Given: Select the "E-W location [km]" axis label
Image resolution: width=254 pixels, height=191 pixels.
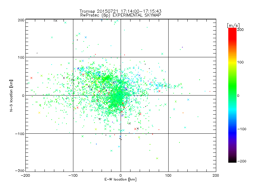Looking at the screenshot, I should (120, 180).
